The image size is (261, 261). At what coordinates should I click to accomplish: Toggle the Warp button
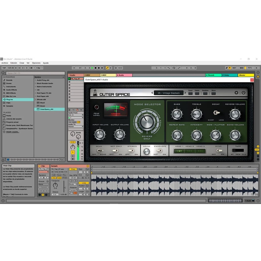point(73,169)
